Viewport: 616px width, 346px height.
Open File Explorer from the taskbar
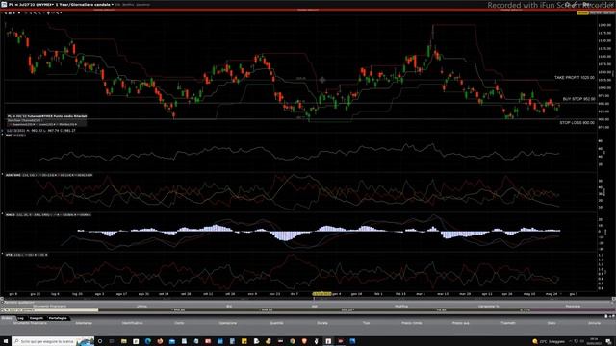pos(124,341)
